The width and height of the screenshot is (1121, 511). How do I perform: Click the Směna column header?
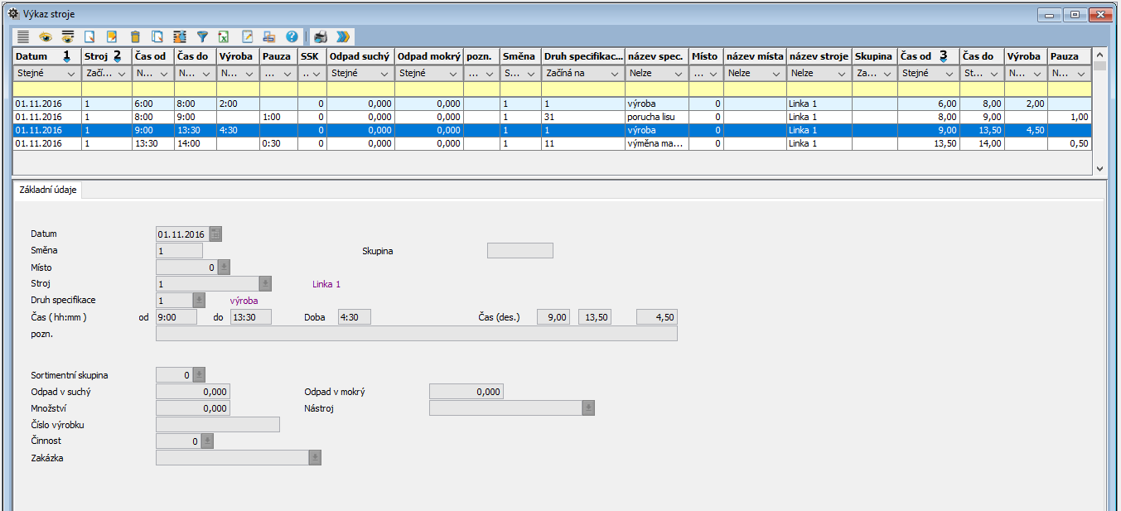[x=519, y=56]
